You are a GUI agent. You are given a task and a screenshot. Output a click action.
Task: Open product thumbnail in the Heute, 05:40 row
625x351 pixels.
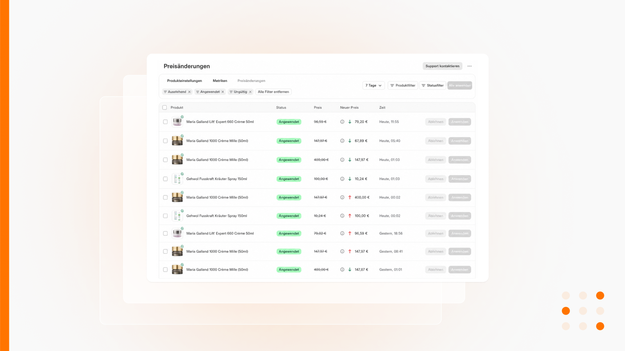click(177, 141)
